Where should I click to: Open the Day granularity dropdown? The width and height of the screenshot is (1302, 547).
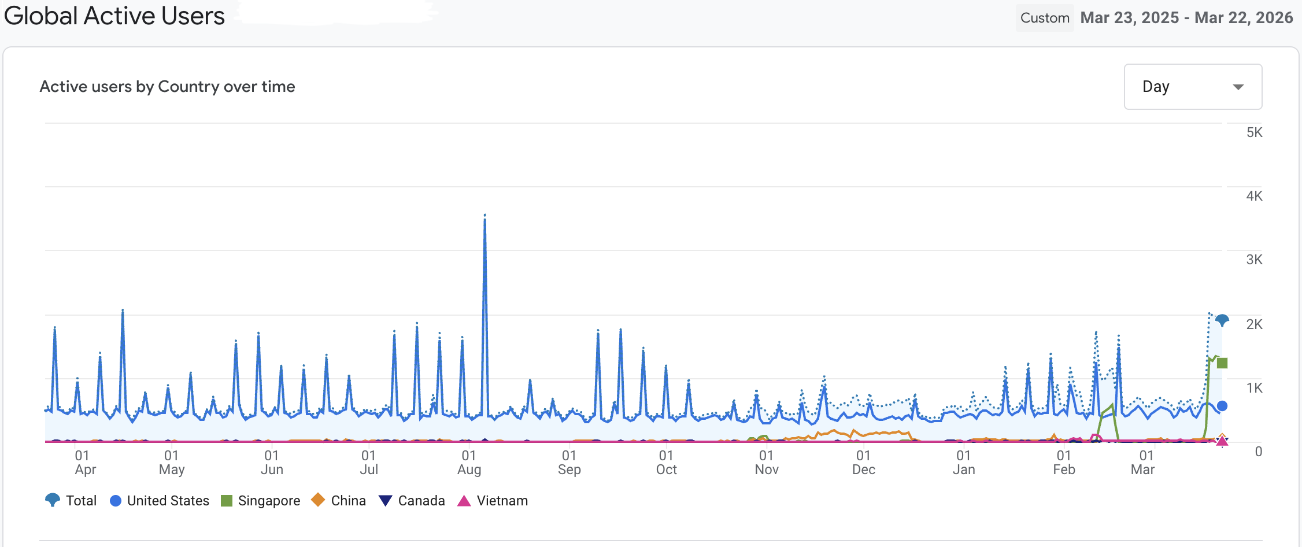click(x=1192, y=87)
